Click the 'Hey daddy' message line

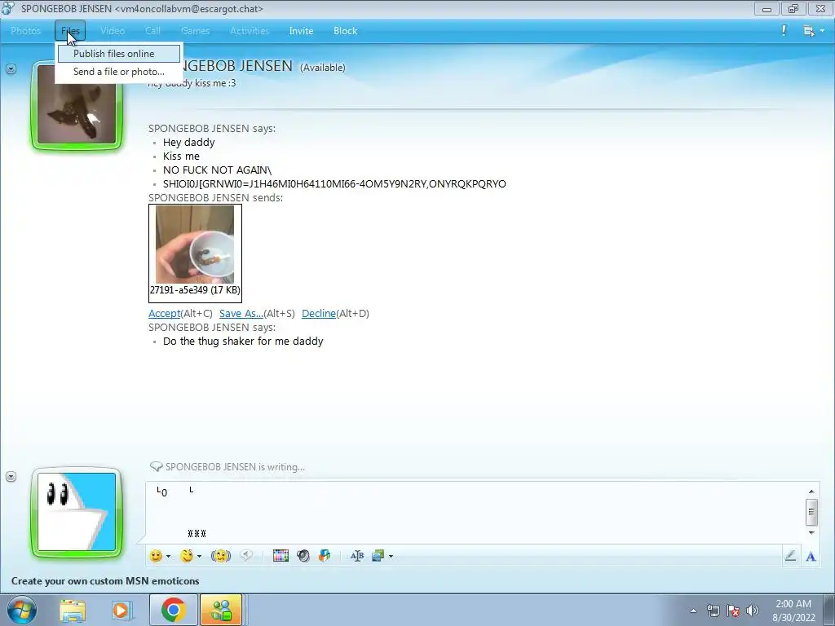tap(188, 142)
